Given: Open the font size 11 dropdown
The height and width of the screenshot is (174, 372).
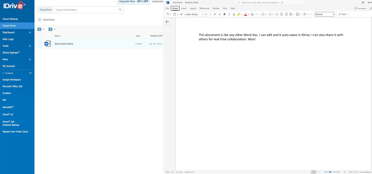Looking at the screenshot, I should pyautogui.click(x=210, y=14).
